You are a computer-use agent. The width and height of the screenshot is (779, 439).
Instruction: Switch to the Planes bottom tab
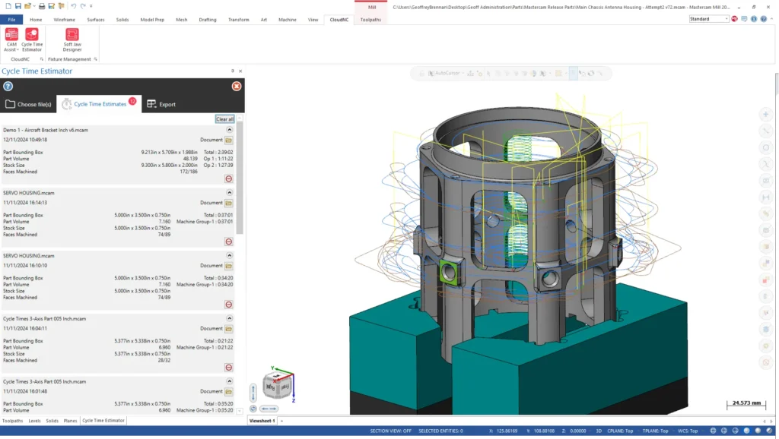tap(70, 421)
